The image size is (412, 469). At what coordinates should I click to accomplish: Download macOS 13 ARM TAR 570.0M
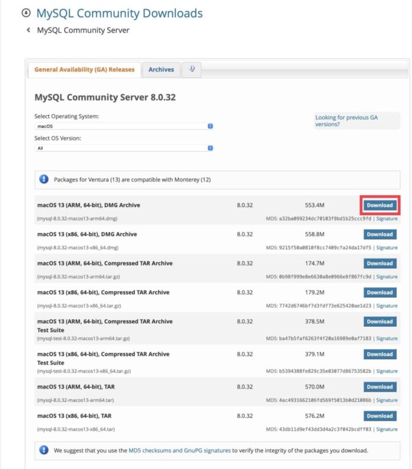[380, 387]
